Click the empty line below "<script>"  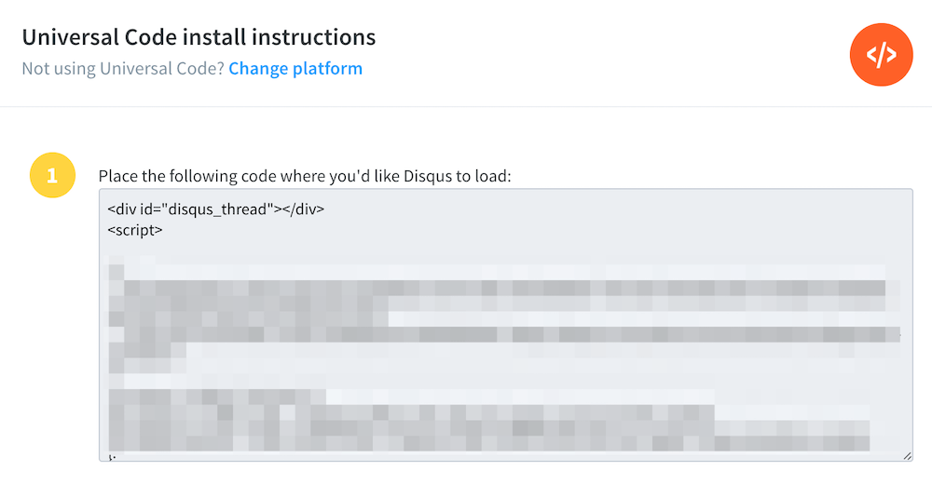(x=373, y=249)
